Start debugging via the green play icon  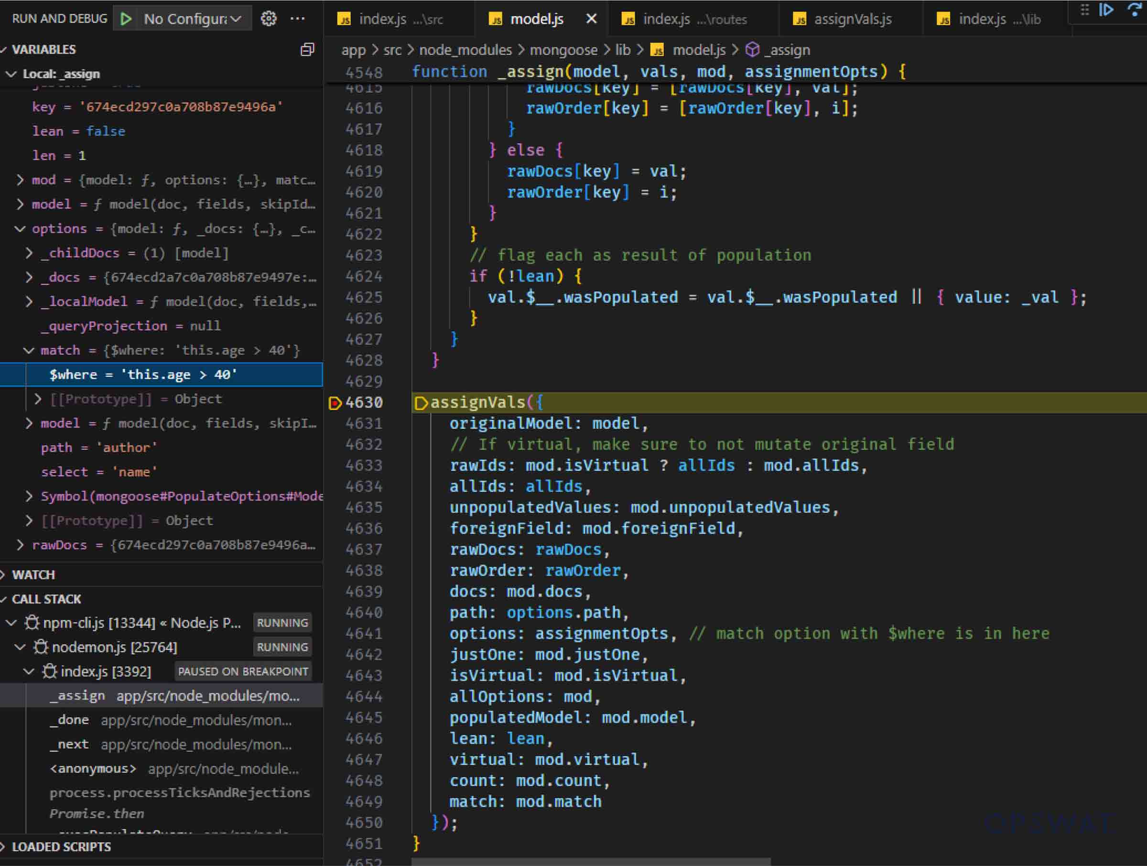[x=125, y=18]
